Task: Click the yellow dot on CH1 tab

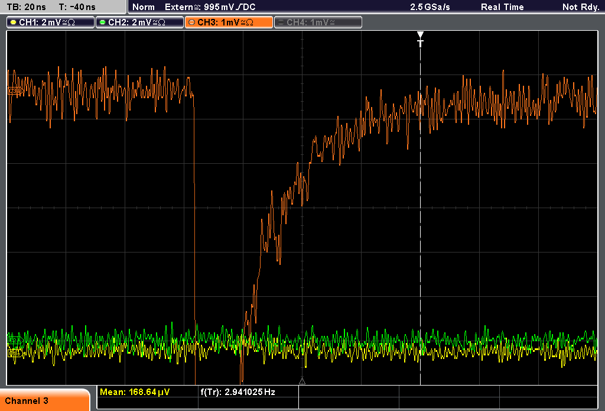Action: click(14, 22)
